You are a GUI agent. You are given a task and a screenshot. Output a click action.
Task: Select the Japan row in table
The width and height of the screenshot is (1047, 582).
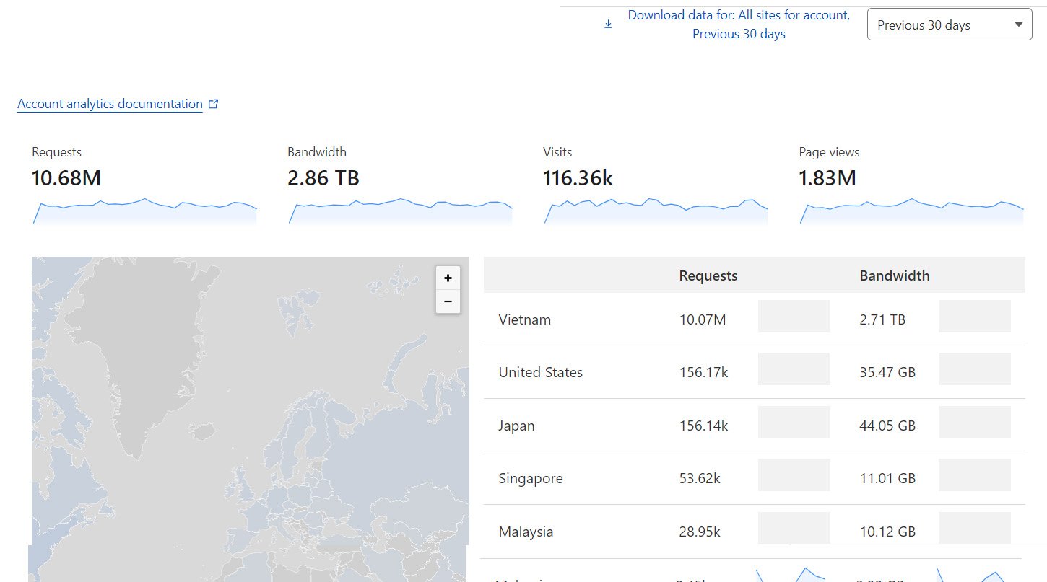tap(516, 426)
